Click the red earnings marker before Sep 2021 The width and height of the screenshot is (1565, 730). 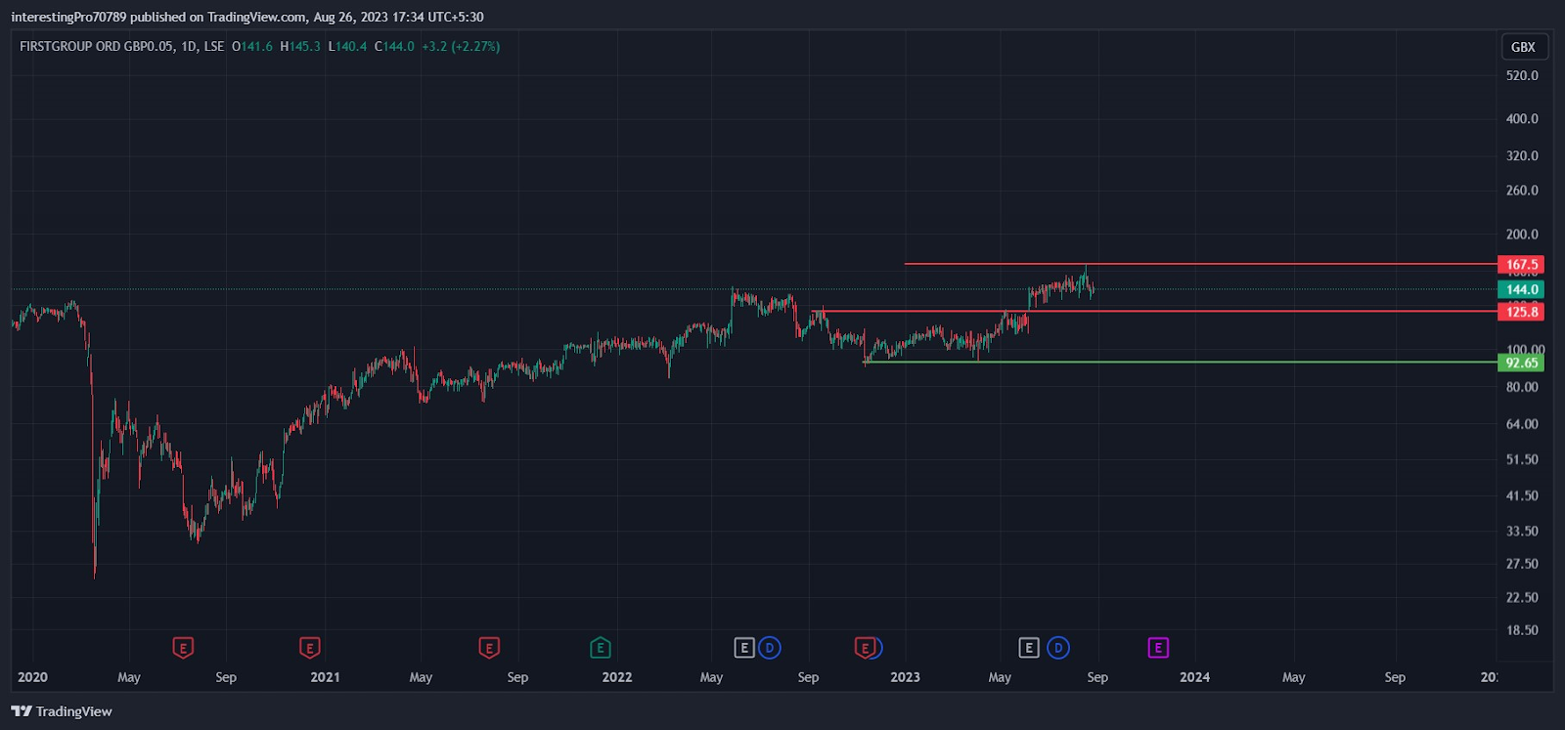(x=489, y=648)
